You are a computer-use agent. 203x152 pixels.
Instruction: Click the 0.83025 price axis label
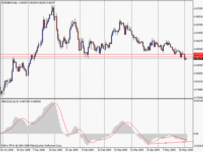pos(198,73)
